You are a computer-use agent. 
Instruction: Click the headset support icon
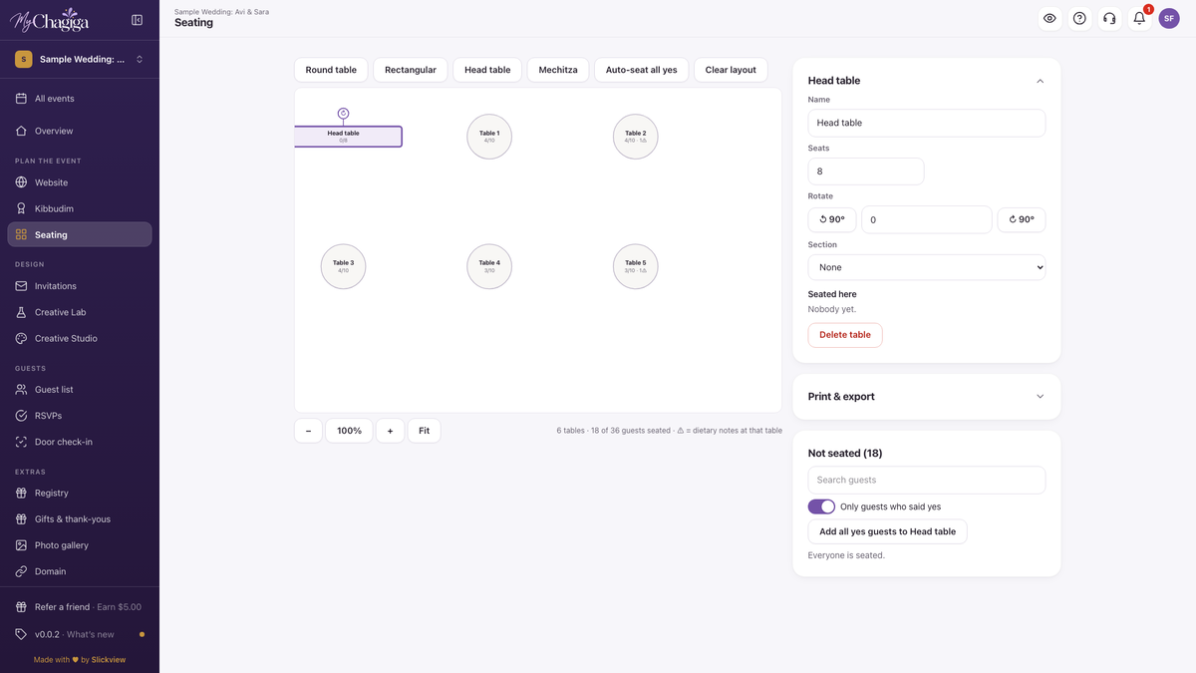tap(1109, 18)
